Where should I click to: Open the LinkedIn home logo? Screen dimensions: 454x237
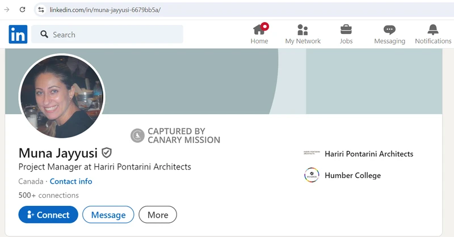click(x=18, y=34)
